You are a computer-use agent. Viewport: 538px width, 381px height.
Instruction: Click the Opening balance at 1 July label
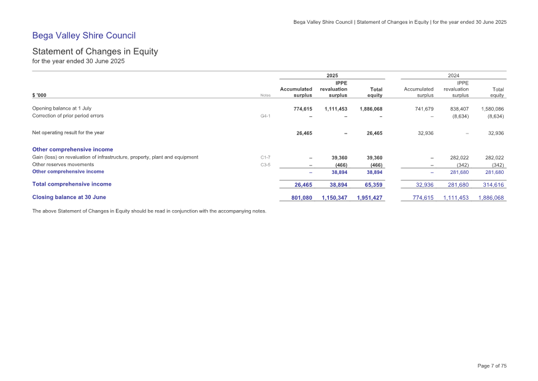tap(61, 108)
